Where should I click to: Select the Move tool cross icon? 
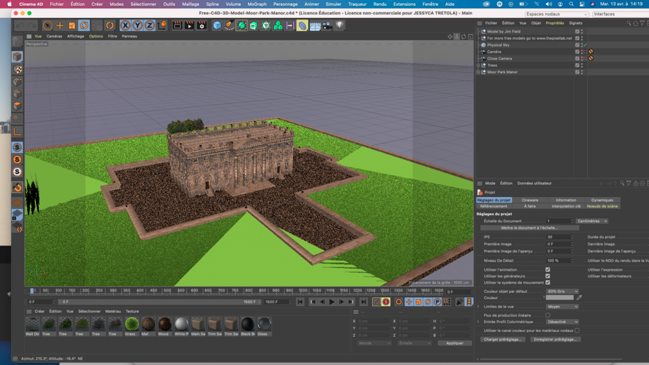(x=60, y=26)
